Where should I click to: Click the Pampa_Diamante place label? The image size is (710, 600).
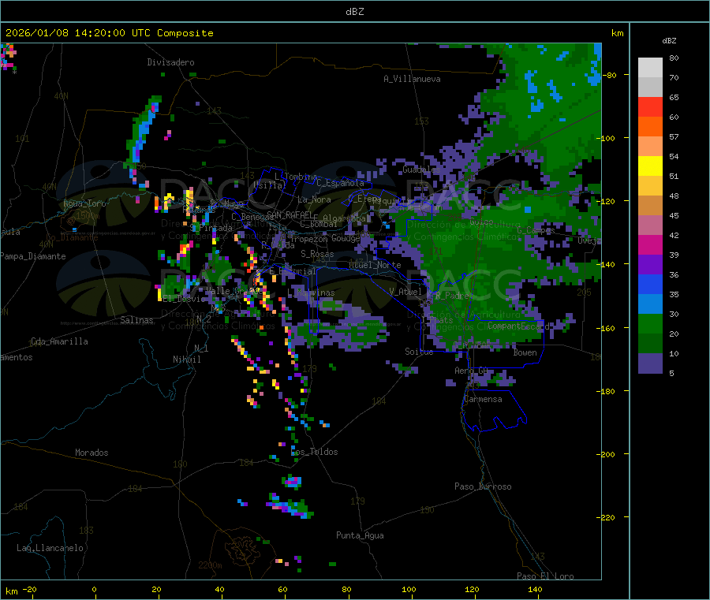click(33, 256)
